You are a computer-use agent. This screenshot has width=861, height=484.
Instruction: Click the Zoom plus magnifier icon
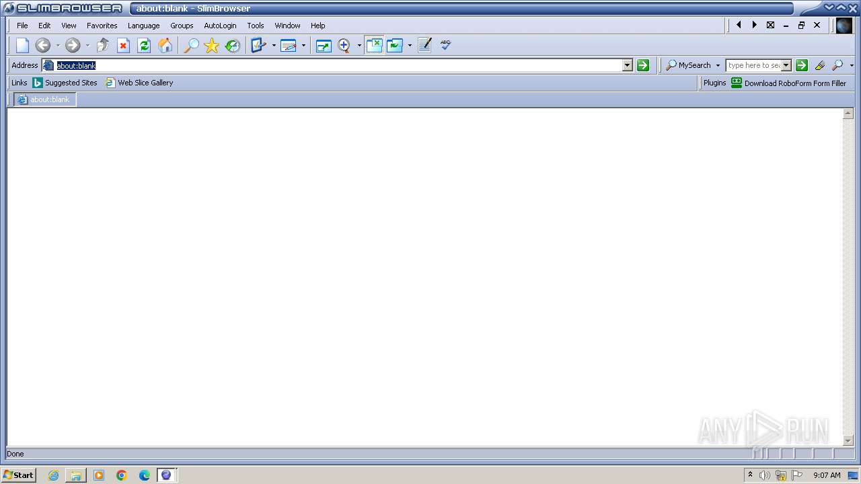(344, 45)
